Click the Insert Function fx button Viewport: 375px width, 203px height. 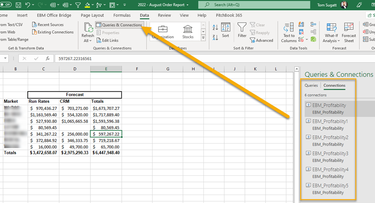pos(48,58)
